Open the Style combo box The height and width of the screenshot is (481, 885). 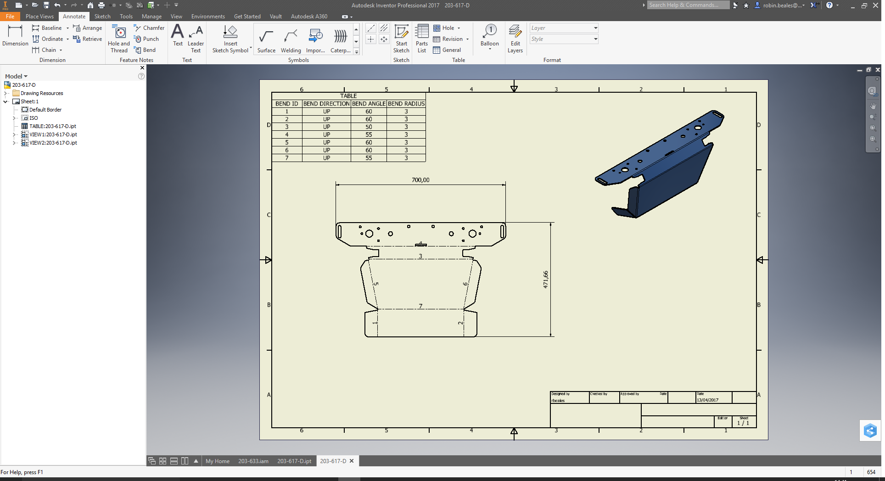click(x=595, y=39)
